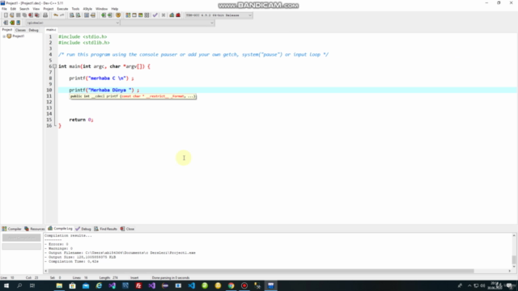
Task: Click the compile log vertical scrollbar thumb
Action: tap(514, 259)
